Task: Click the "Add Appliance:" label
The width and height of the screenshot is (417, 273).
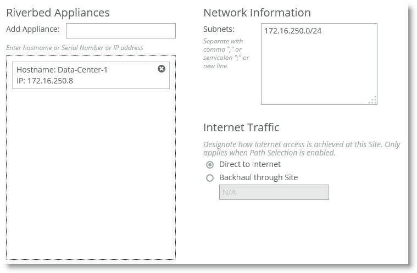Action: (x=32, y=29)
